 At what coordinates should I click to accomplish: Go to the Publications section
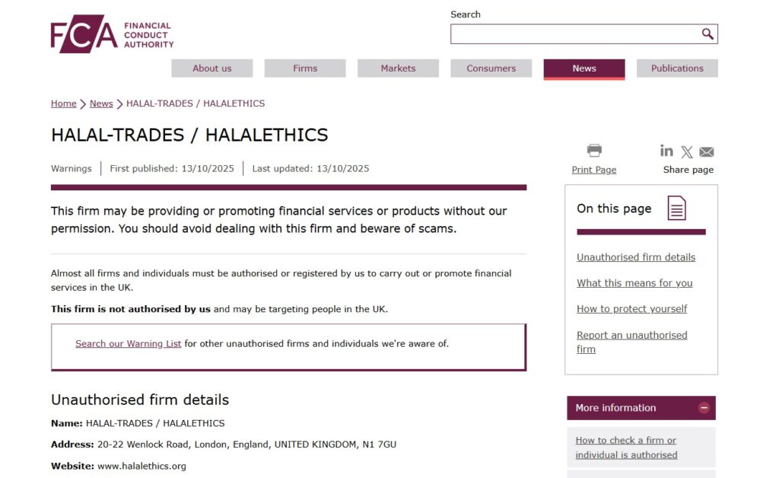[x=677, y=69]
